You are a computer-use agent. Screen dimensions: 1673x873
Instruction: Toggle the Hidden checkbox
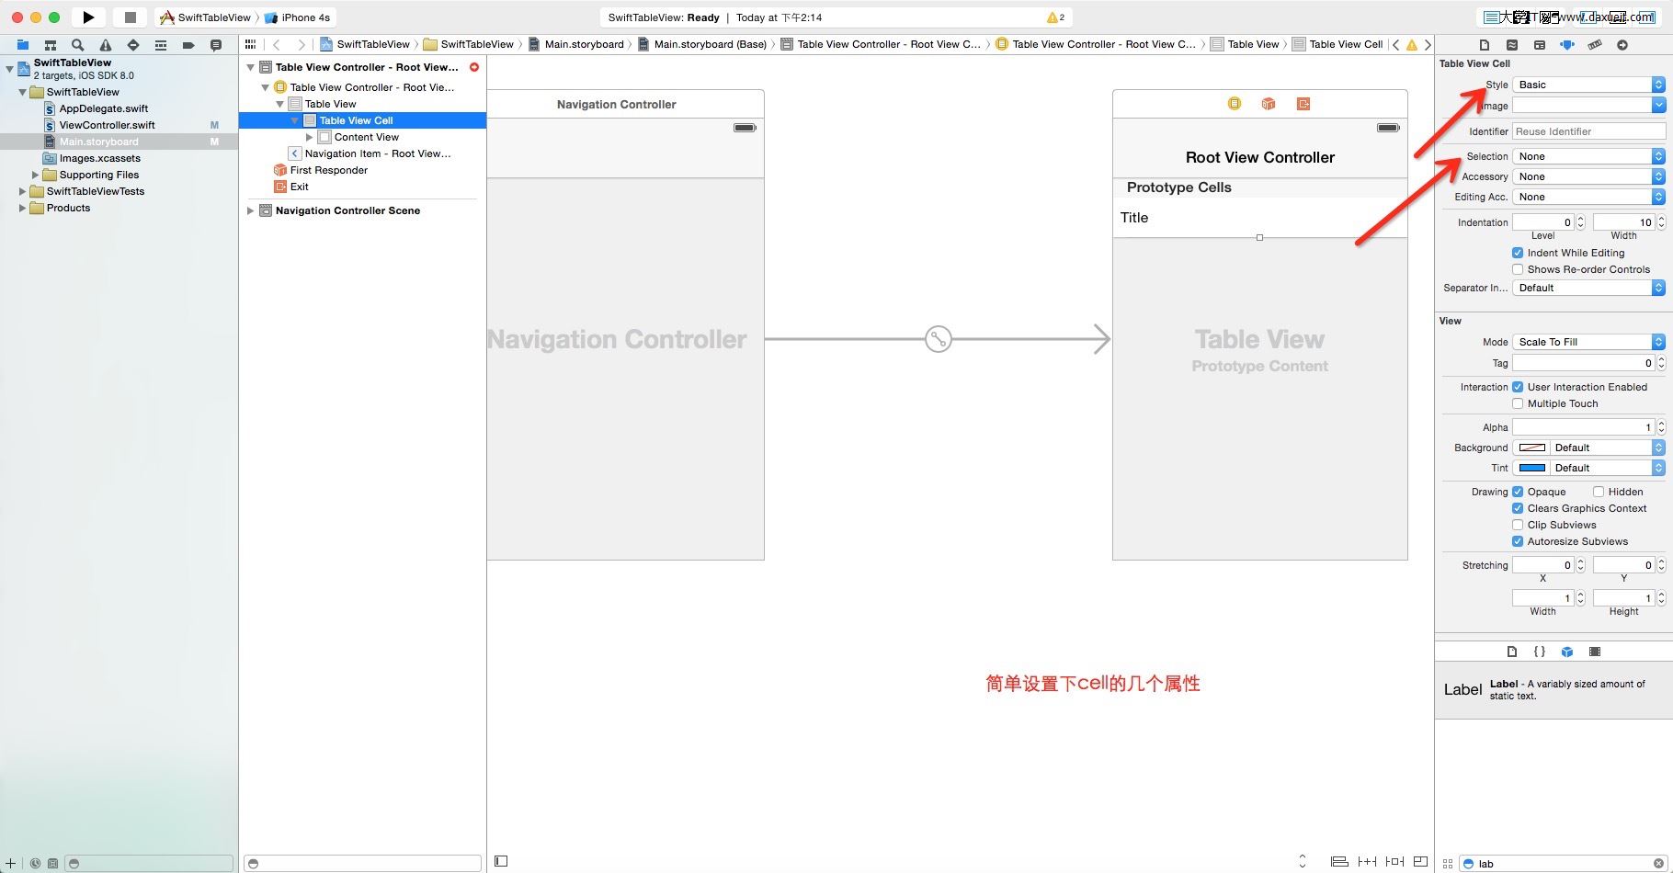click(1599, 492)
